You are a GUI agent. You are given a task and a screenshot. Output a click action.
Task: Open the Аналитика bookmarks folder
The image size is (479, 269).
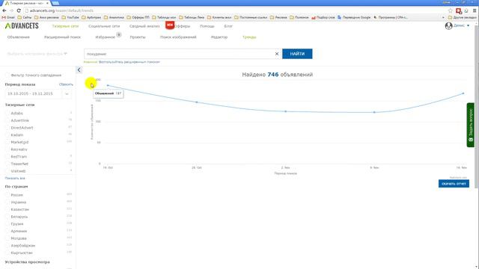pos(114,17)
